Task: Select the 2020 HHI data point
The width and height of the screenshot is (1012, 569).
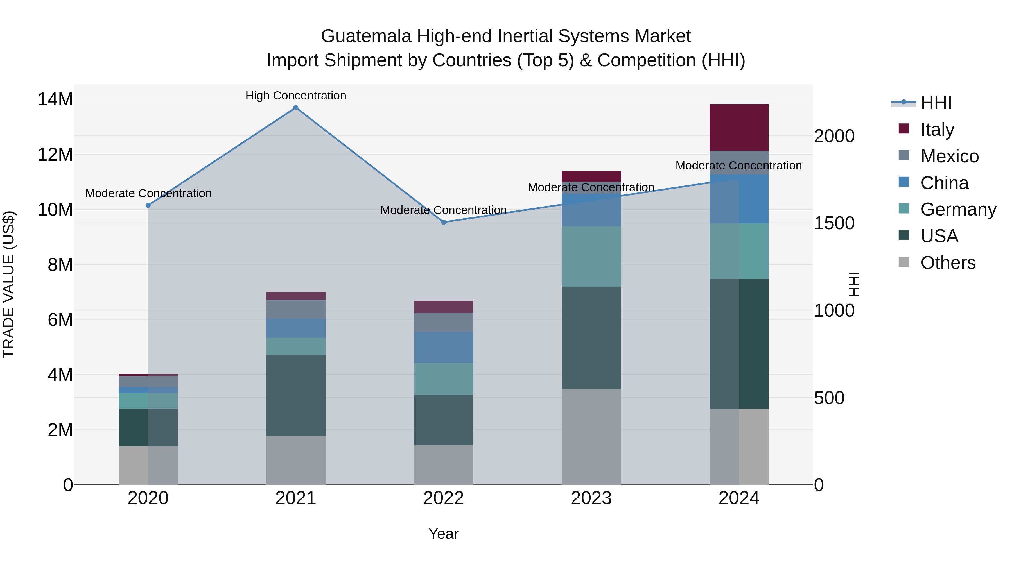Action: point(148,205)
